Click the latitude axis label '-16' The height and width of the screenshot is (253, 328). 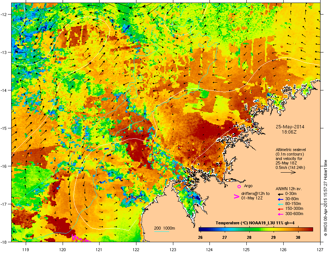4,166
